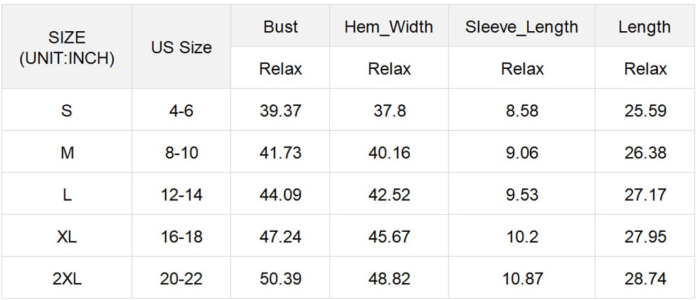Click US size 20-22 cell
Screen dimensions: 698x300
[x=181, y=279]
